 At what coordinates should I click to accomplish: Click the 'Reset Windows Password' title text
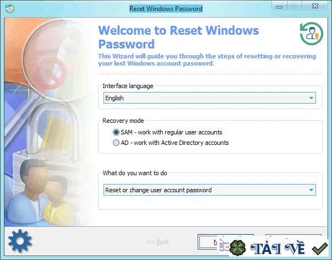[x=166, y=9]
